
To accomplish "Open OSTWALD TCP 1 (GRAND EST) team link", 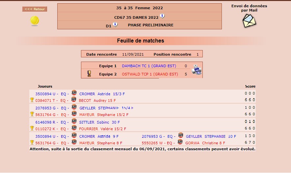I will 150,74.
